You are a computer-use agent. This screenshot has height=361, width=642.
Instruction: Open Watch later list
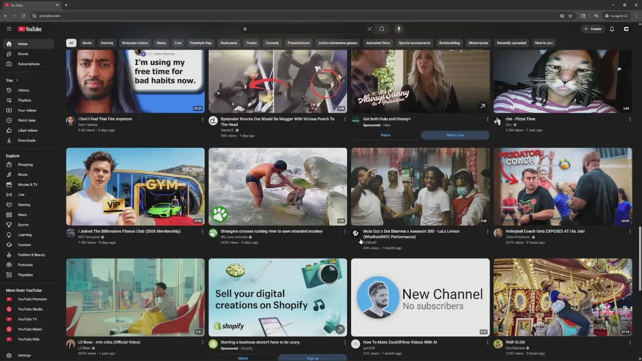click(28, 120)
